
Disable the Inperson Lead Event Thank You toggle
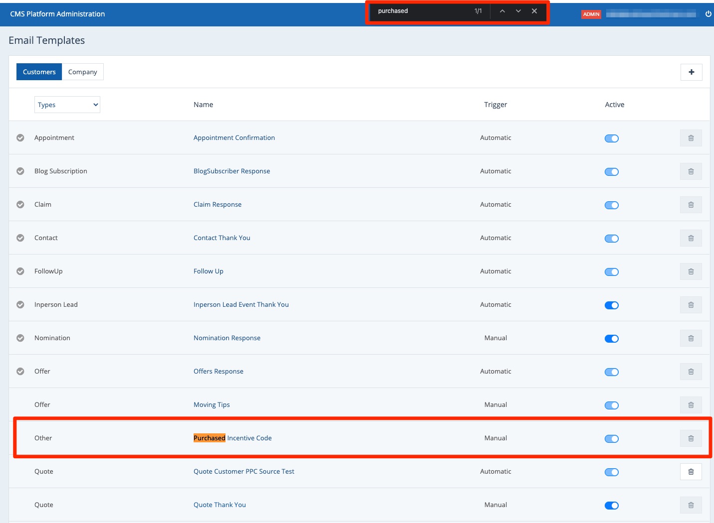click(611, 305)
